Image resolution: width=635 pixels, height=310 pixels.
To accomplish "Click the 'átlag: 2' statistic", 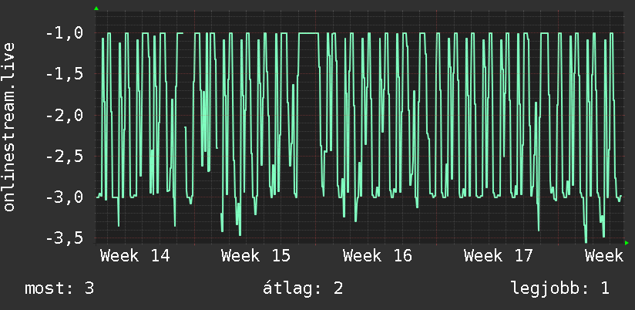I will click(303, 288).
